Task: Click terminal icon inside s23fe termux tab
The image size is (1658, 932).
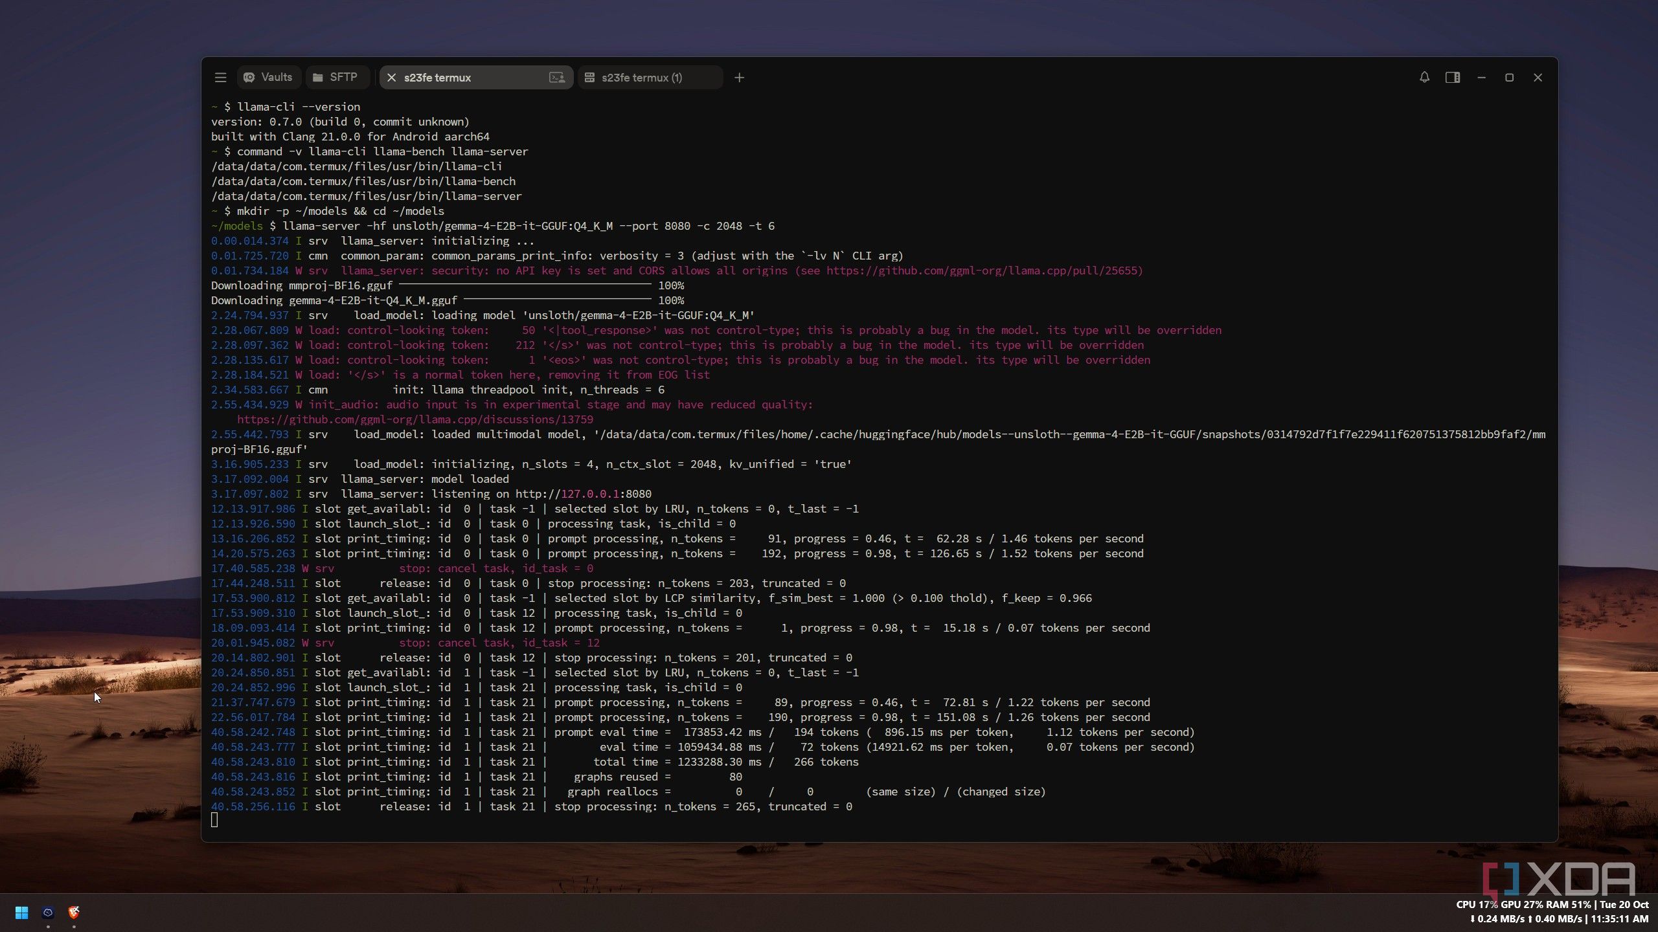Action: (556, 78)
